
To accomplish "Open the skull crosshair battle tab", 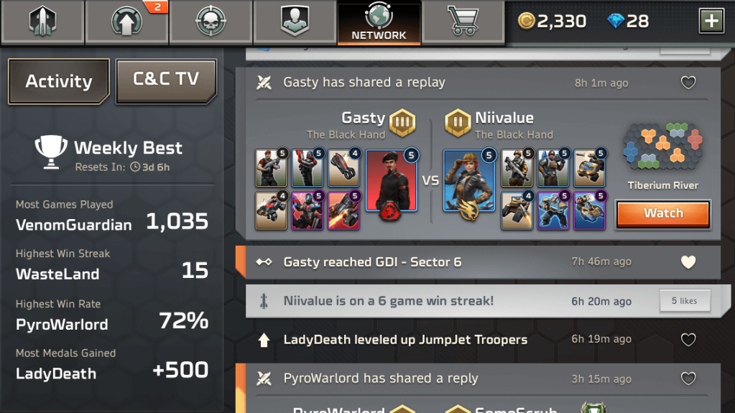I will (211, 22).
